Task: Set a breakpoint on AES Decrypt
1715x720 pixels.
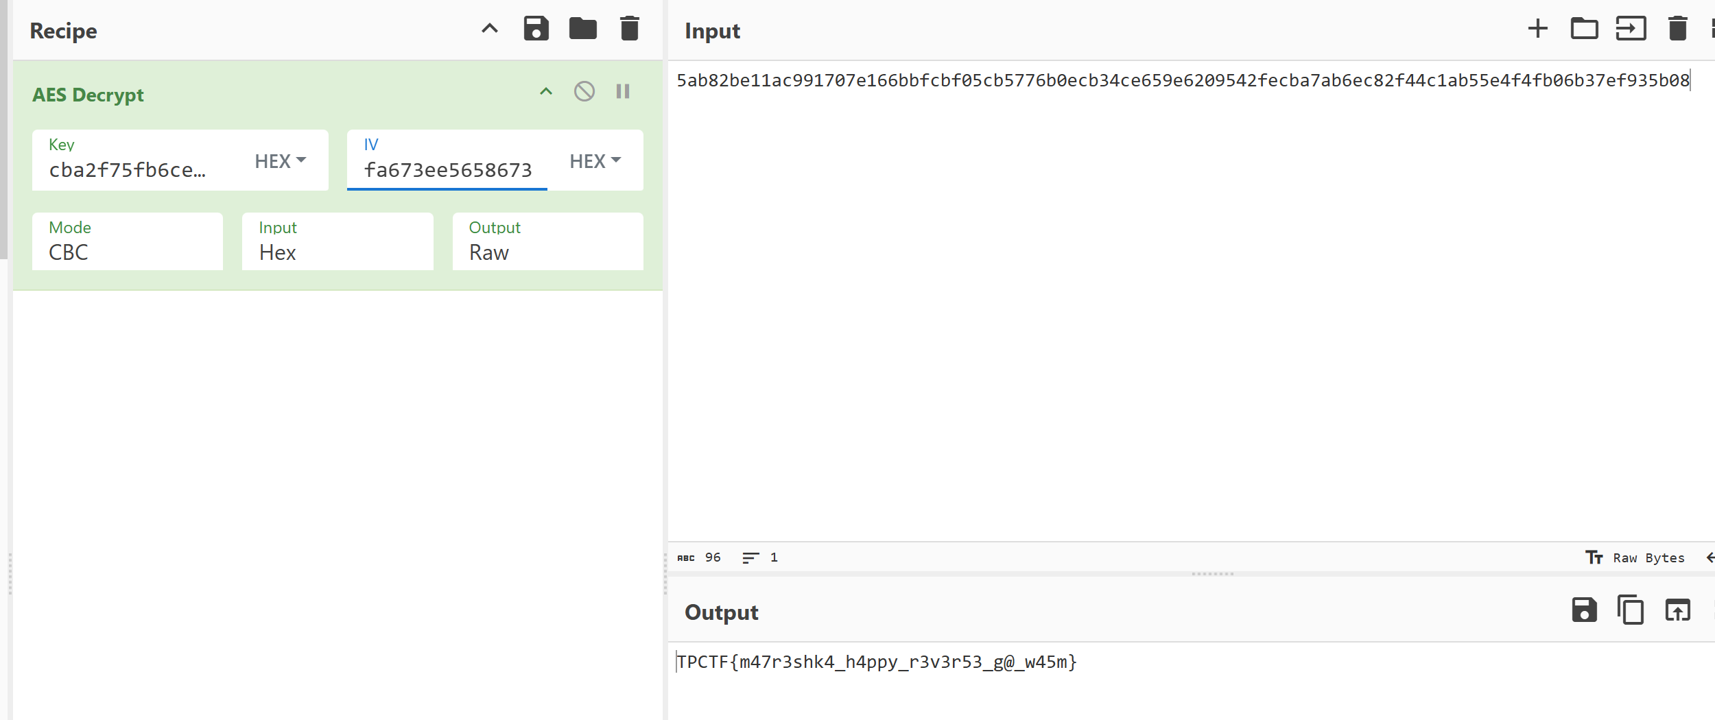Action: tap(622, 91)
